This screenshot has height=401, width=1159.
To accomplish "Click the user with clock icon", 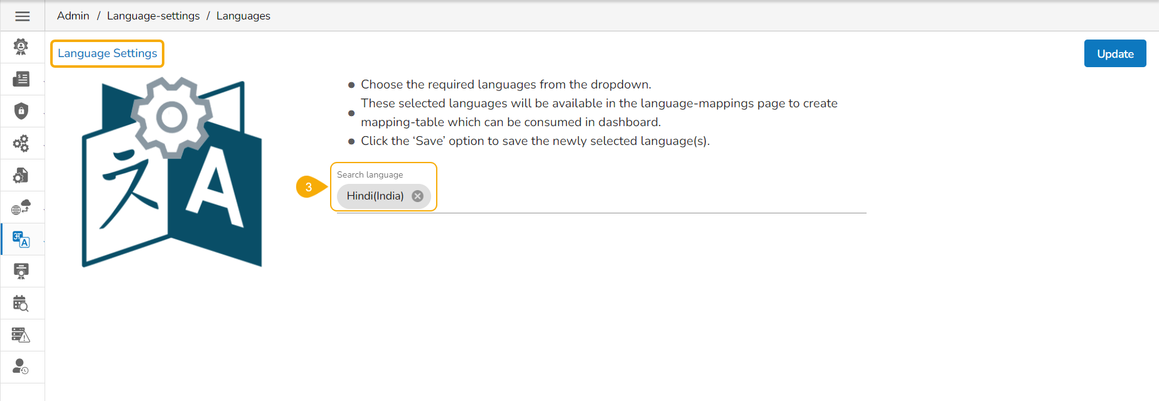I will point(21,366).
